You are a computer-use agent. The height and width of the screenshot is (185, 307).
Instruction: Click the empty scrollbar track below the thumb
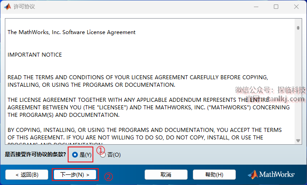coord(298,89)
